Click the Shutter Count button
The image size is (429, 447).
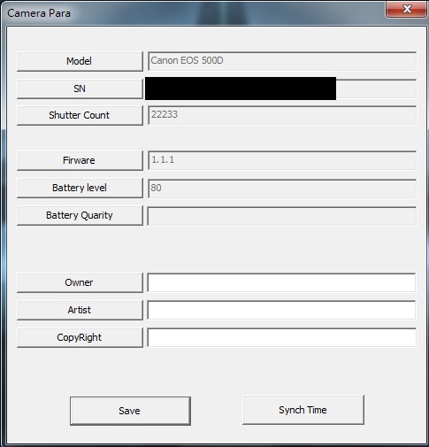point(80,115)
